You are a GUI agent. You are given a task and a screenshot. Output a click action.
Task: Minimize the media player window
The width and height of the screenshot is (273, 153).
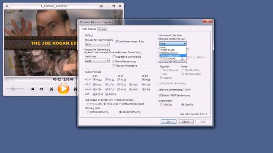click(107, 6)
